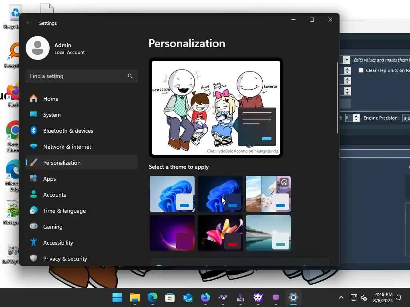410x307 pixels.
Task: Check Clear step units option in background window
Action: coord(361,70)
